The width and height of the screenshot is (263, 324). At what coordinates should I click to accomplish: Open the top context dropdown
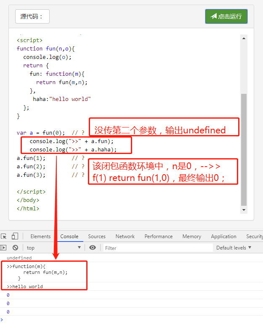click(54, 247)
